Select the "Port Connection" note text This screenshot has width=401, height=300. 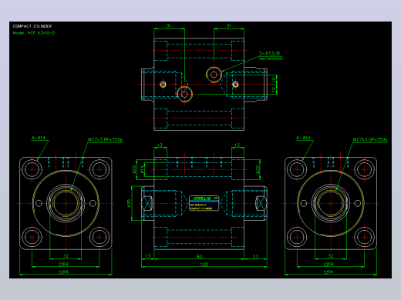[271, 58]
